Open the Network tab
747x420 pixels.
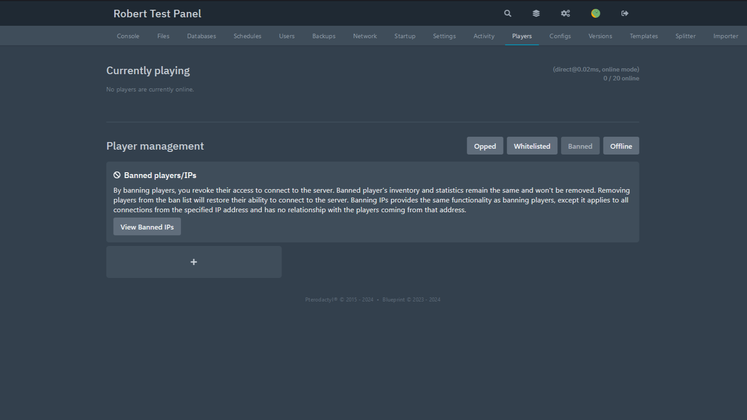pos(365,36)
